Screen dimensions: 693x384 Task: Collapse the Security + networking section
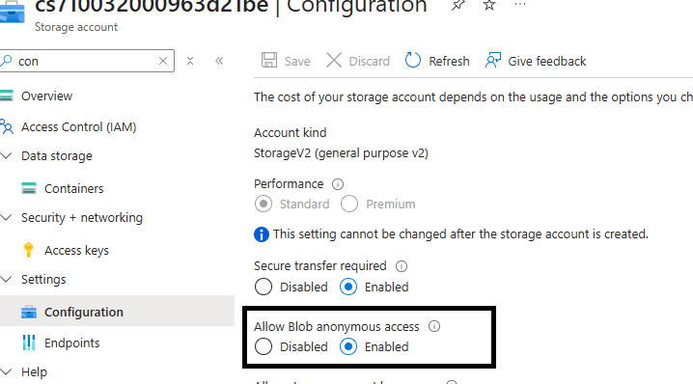point(6,217)
